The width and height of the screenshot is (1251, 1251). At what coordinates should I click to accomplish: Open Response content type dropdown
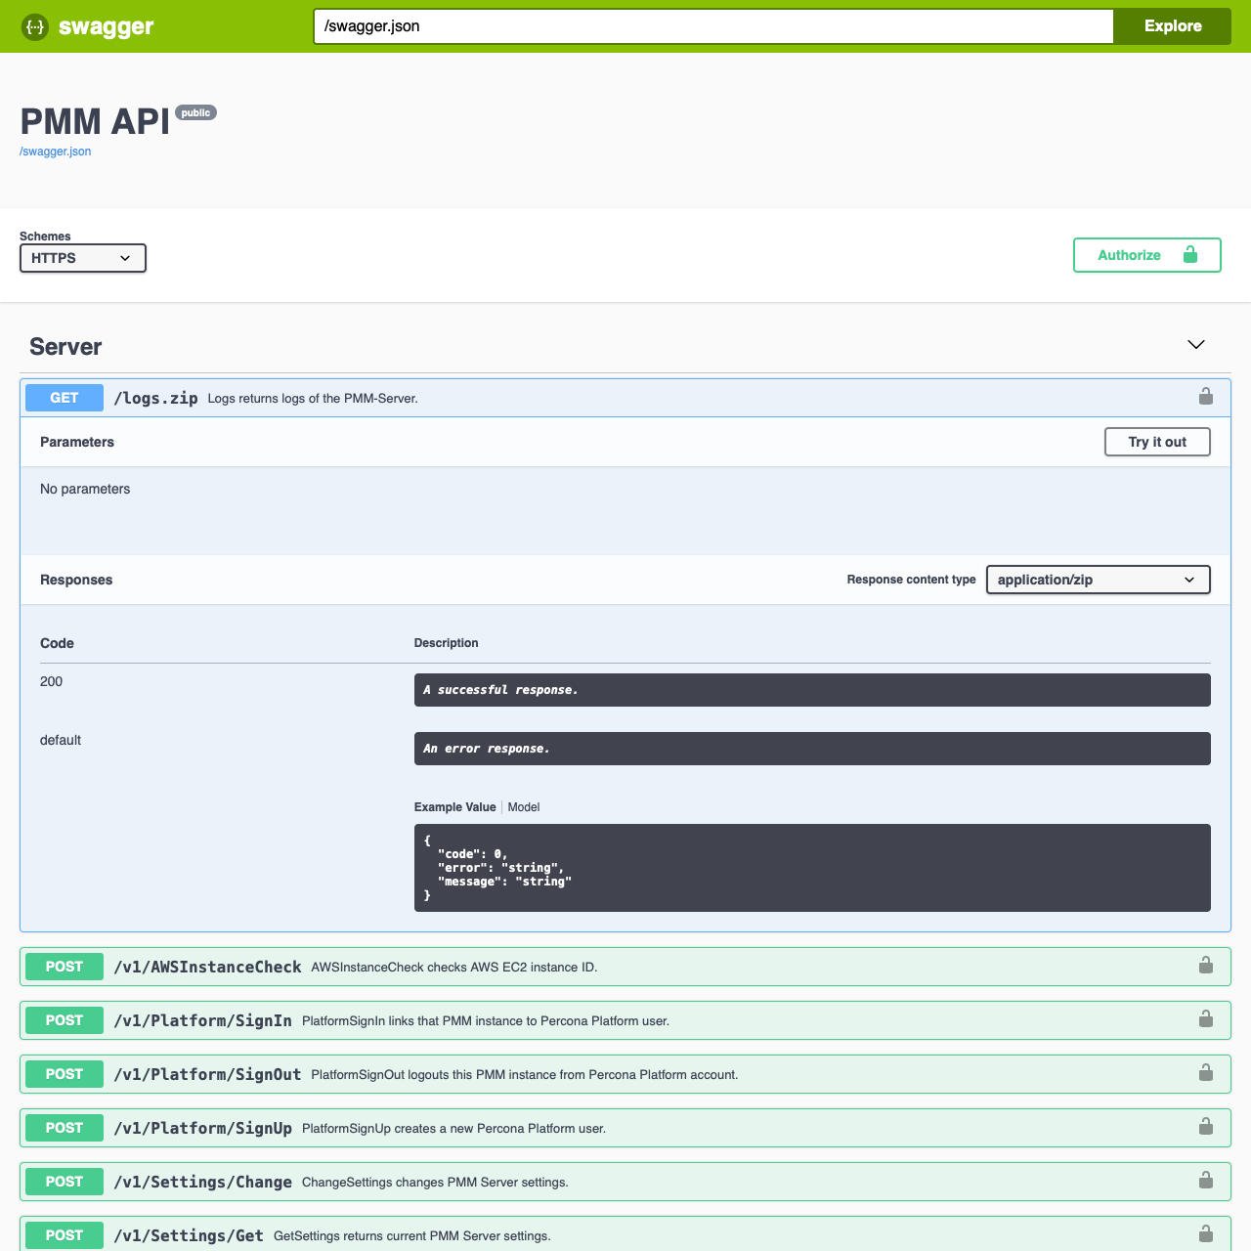1098,580
